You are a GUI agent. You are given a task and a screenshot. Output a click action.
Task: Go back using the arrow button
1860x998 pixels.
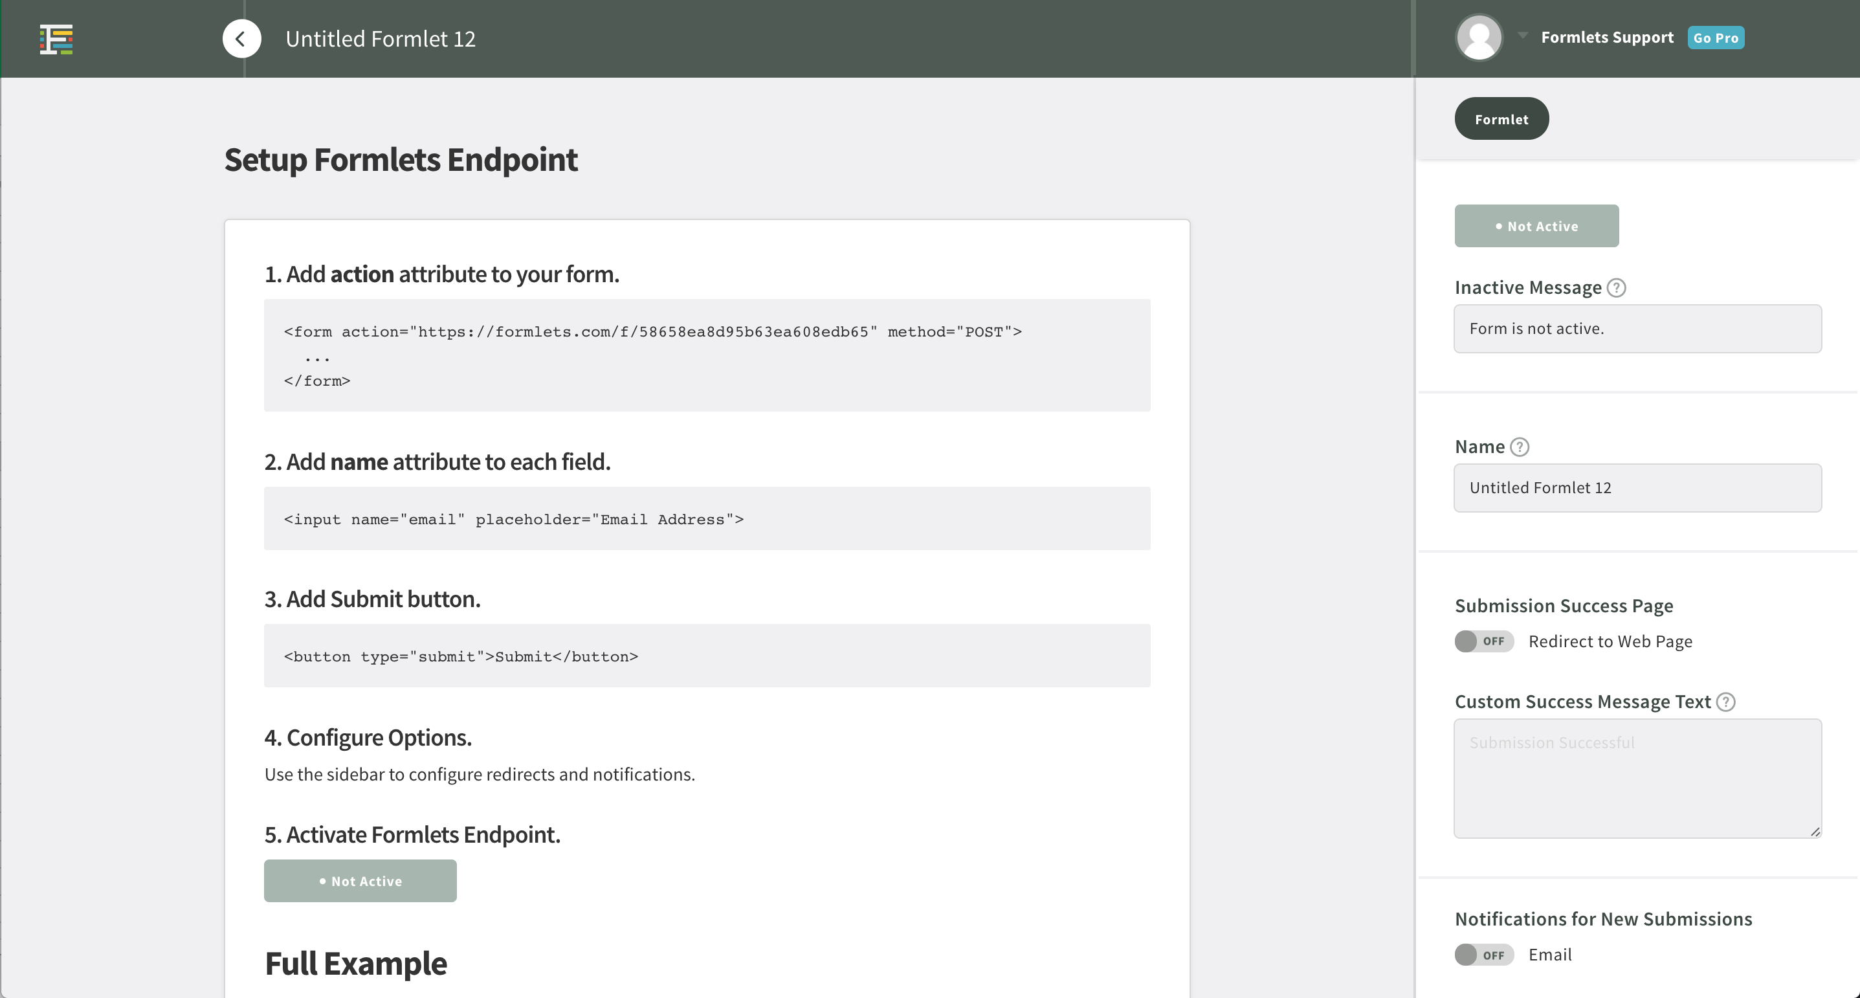(x=241, y=38)
